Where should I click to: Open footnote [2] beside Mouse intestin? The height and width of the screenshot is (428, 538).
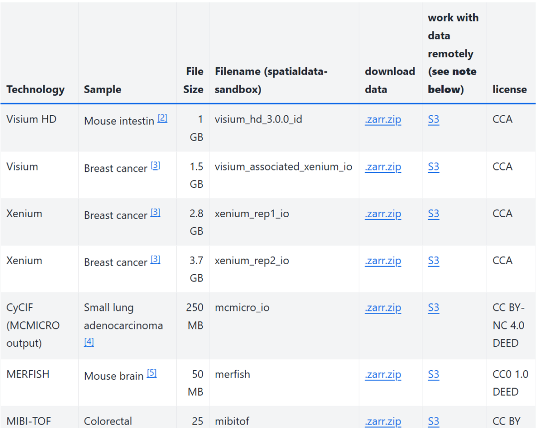pos(162,118)
